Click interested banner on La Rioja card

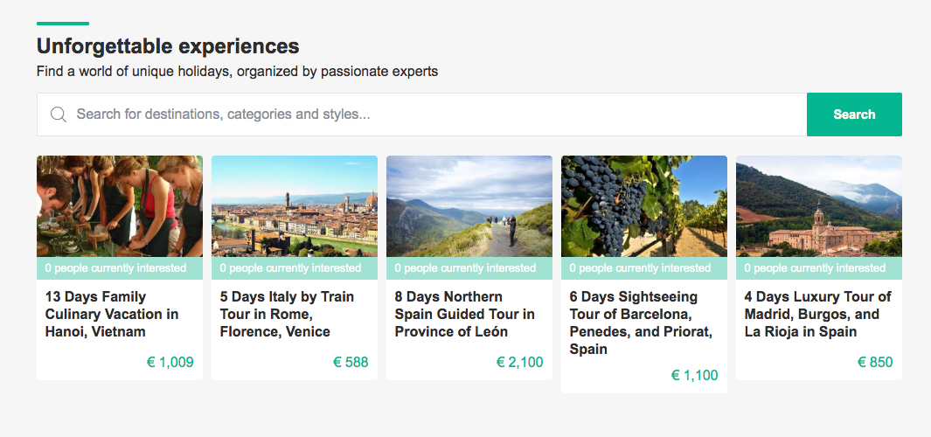coord(816,268)
